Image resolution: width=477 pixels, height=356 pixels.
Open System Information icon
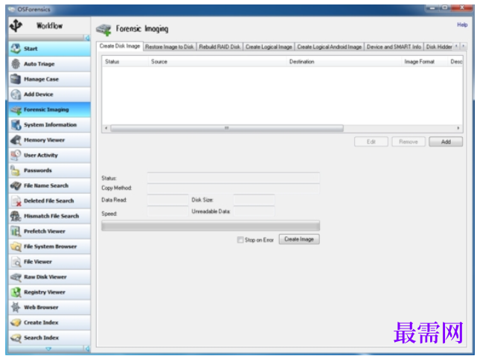[x=16, y=125]
